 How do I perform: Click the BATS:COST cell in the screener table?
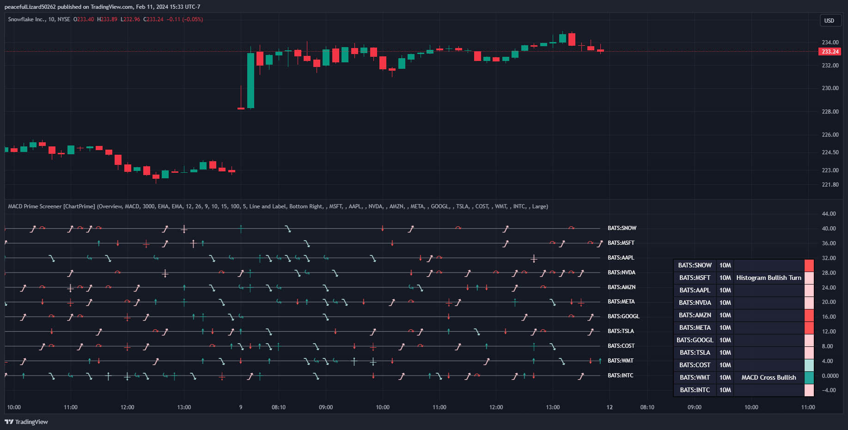click(x=695, y=365)
